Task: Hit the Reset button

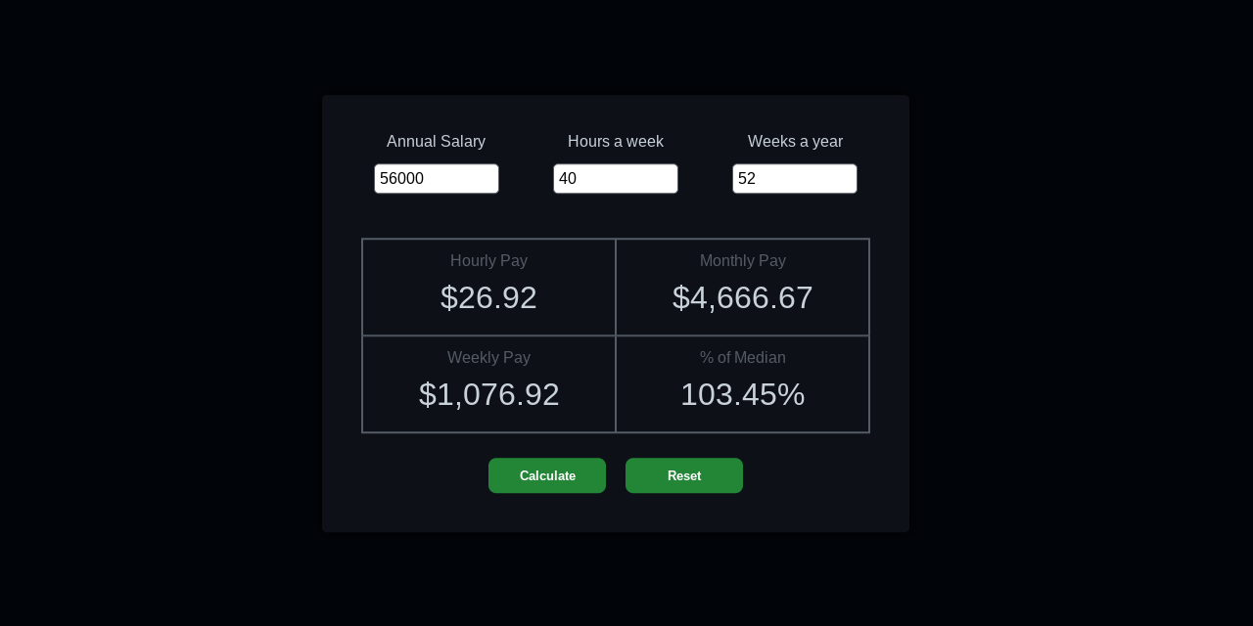Action: pos(683,475)
